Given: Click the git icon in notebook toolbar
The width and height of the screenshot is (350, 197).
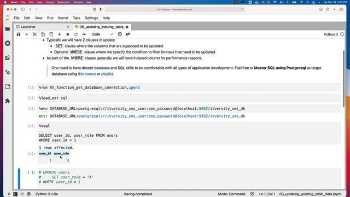Looking at the screenshot, I should coord(128,34).
